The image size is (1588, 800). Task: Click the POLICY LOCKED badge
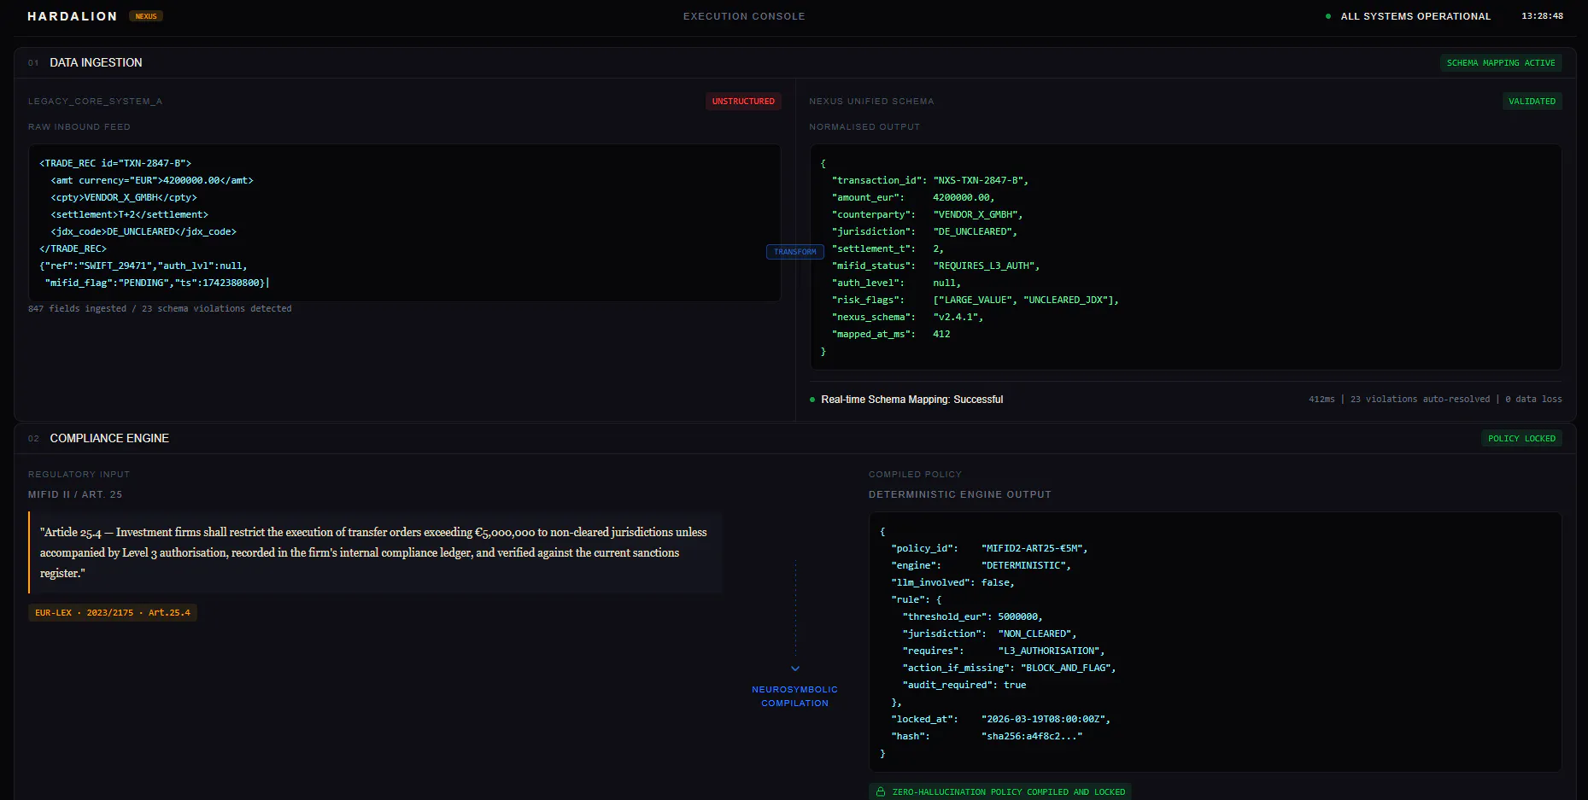[x=1521, y=438]
